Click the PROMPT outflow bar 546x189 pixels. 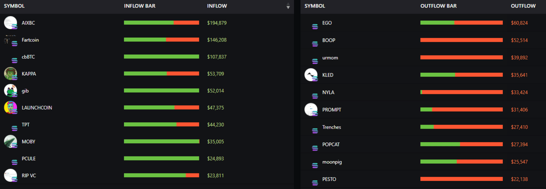[x=461, y=110]
